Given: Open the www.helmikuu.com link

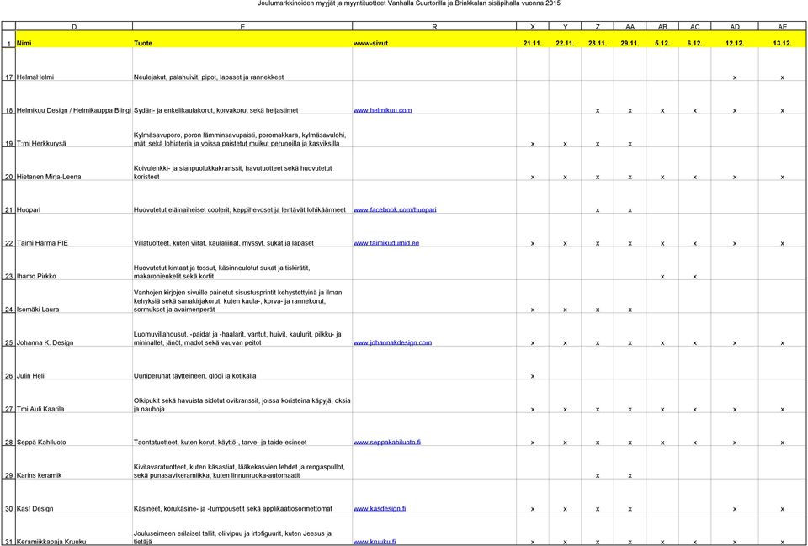Looking at the screenshot, I should (x=382, y=110).
